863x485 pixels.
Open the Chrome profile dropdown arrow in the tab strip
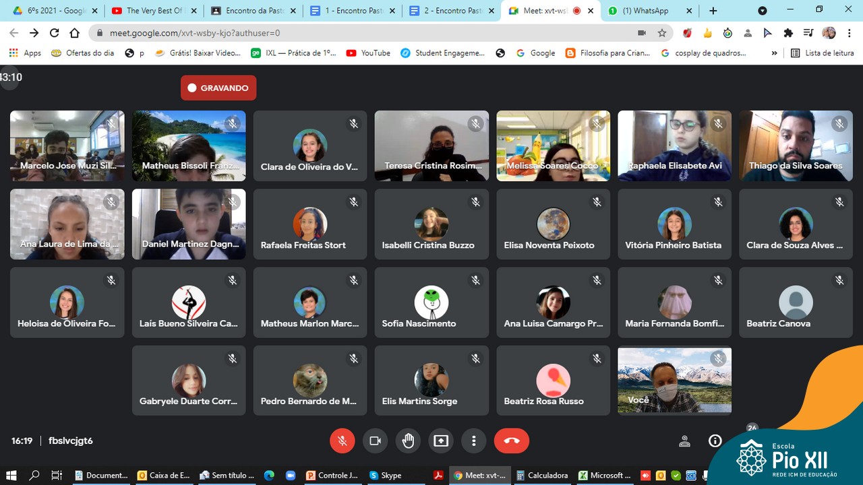coord(763,11)
